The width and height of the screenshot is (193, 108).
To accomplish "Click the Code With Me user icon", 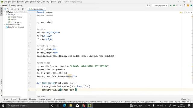I will (x=148, y=5).
